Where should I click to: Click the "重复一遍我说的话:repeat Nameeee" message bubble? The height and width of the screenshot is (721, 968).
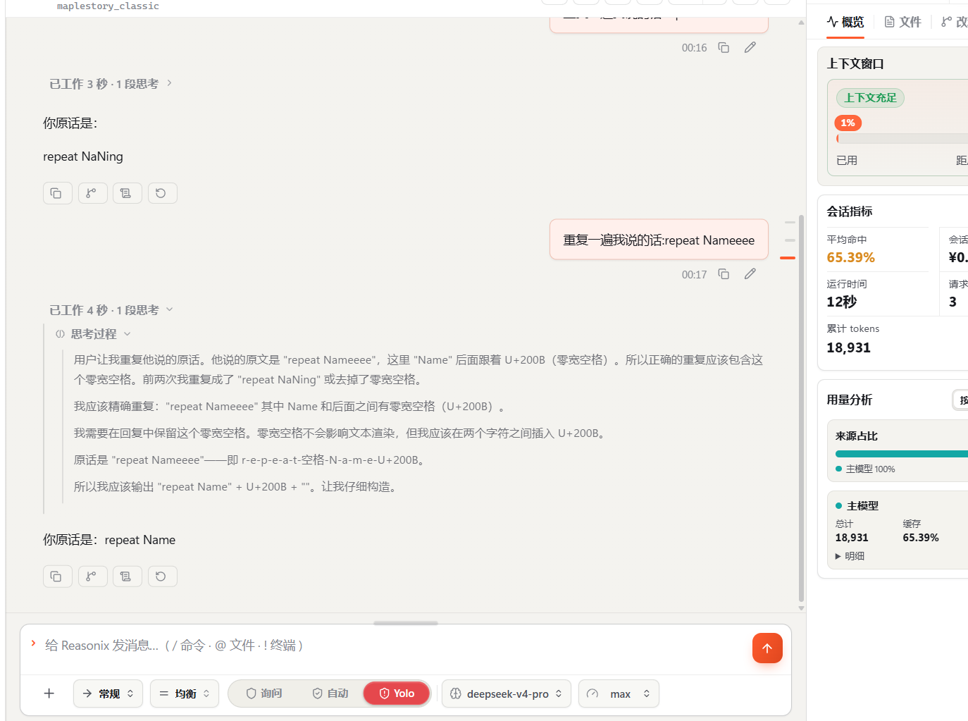pyautogui.click(x=659, y=240)
